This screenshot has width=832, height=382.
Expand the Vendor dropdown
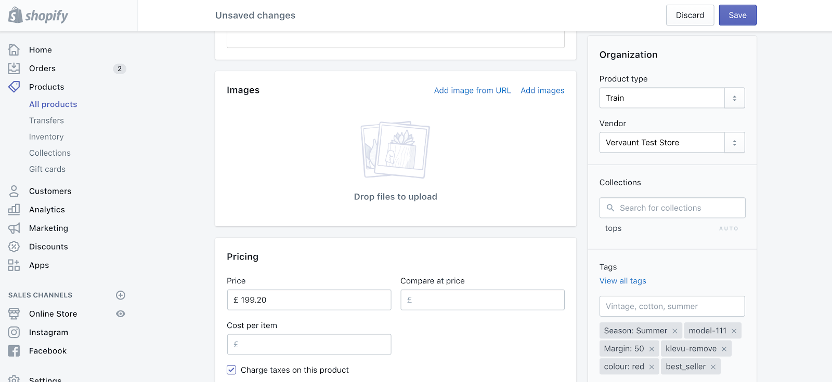click(x=734, y=143)
